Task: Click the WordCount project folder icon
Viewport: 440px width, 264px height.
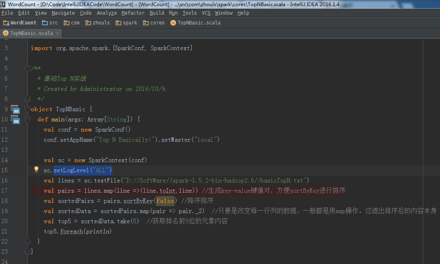Action: tap(6, 23)
